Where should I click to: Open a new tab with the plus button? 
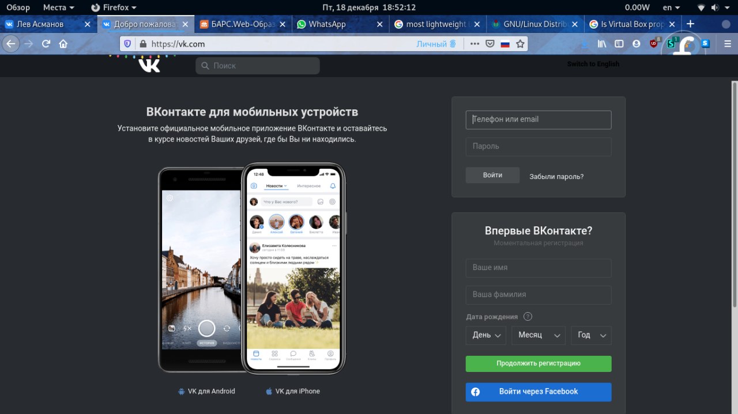pyautogui.click(x=690, y=24)
